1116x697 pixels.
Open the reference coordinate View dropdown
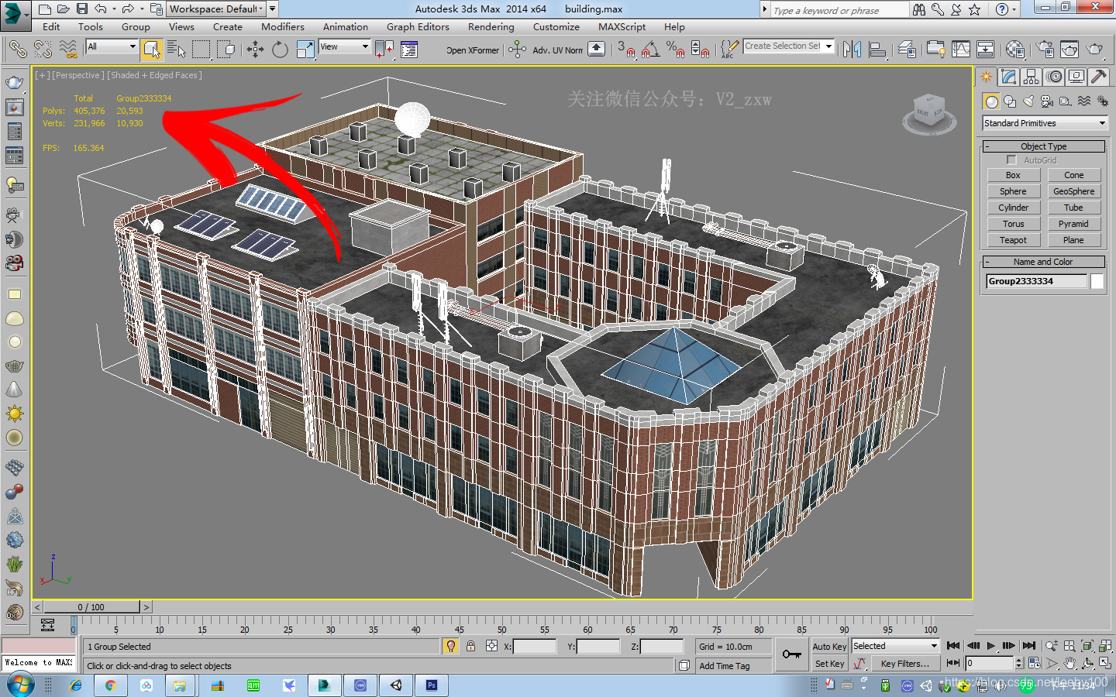click(344, 46)
